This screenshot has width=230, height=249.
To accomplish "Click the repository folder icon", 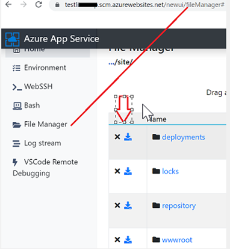I will [156, 205].
